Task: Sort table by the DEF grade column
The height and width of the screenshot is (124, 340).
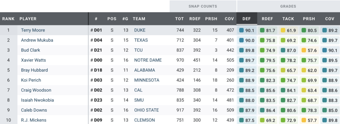Action: tap(247, 19)
